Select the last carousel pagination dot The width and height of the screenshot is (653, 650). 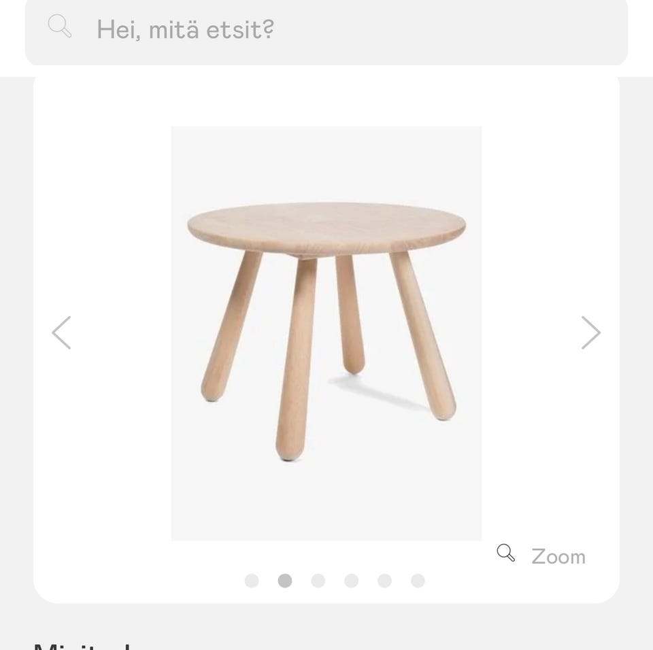pos(416,581)
